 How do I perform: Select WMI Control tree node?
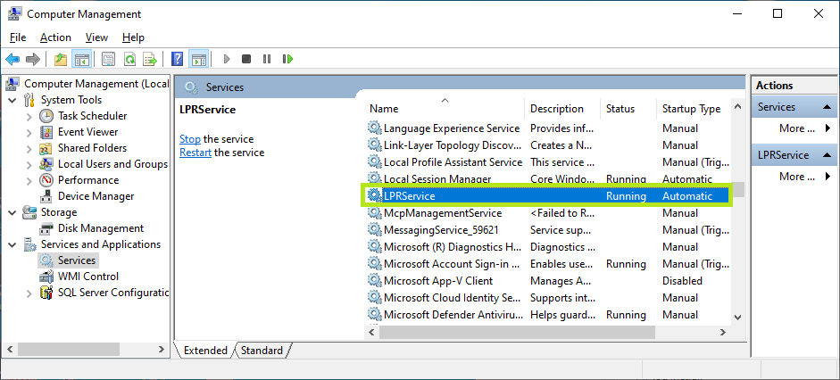pos(88,277)
